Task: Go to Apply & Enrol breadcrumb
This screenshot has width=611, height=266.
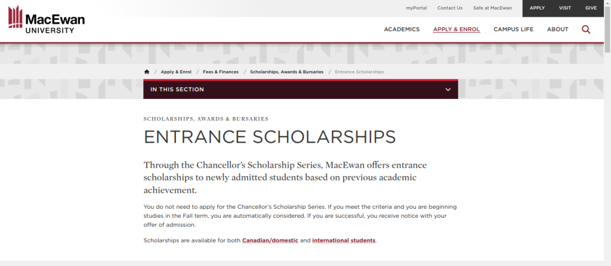Action: pos(176,72)
